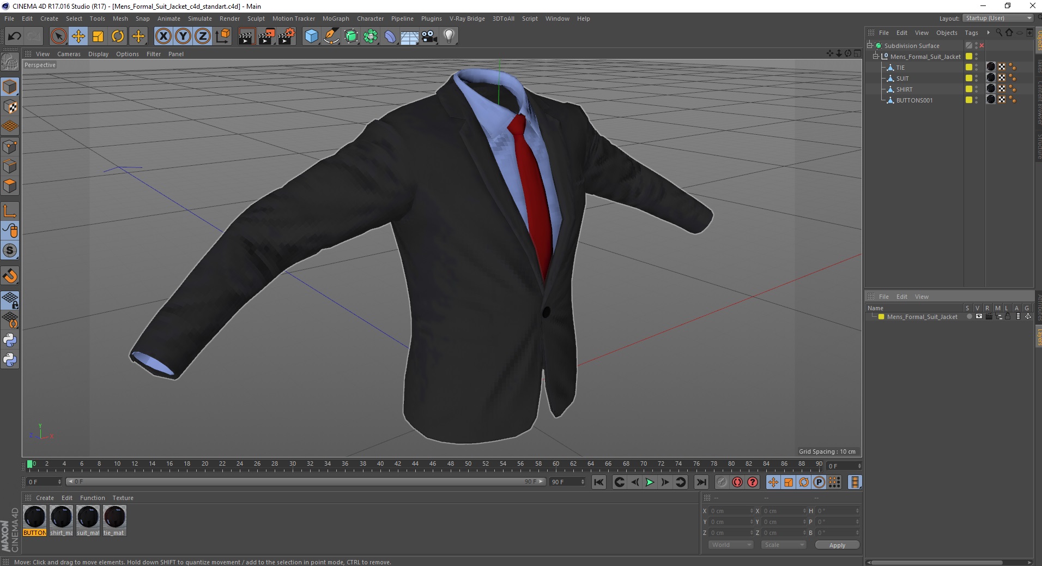Open Layout dropdown Startup (User)
Viewport: 1042px width, 566px height.
pyautogui.click(x=997, y=18)
